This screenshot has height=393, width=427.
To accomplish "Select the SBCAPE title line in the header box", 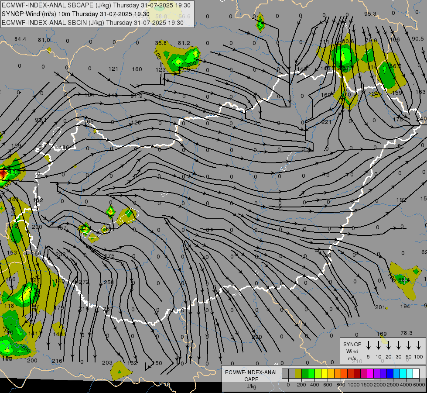I will coord(96,5).
